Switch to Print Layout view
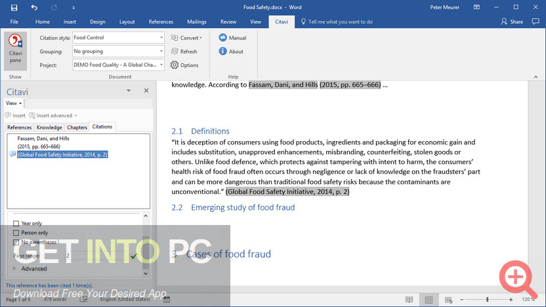 [x=429, y=299]
